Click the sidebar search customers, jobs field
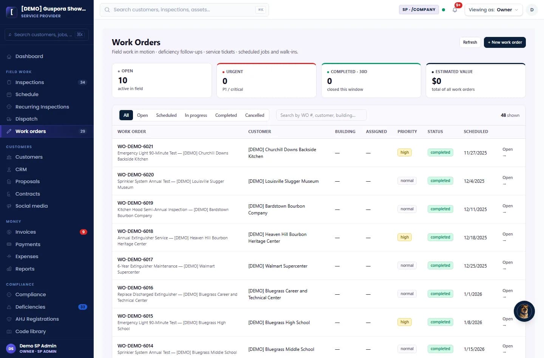Image resolution: width=544 pixels, height=358 pixels. (x=46, y=35)
